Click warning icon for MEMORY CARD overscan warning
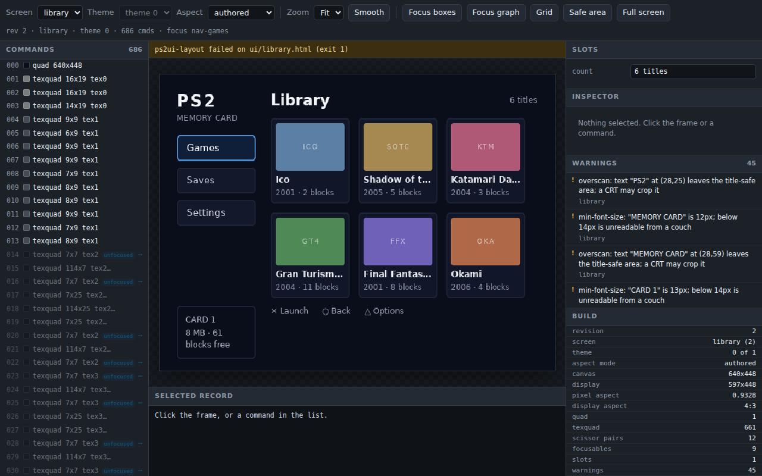 click(573, 254)
